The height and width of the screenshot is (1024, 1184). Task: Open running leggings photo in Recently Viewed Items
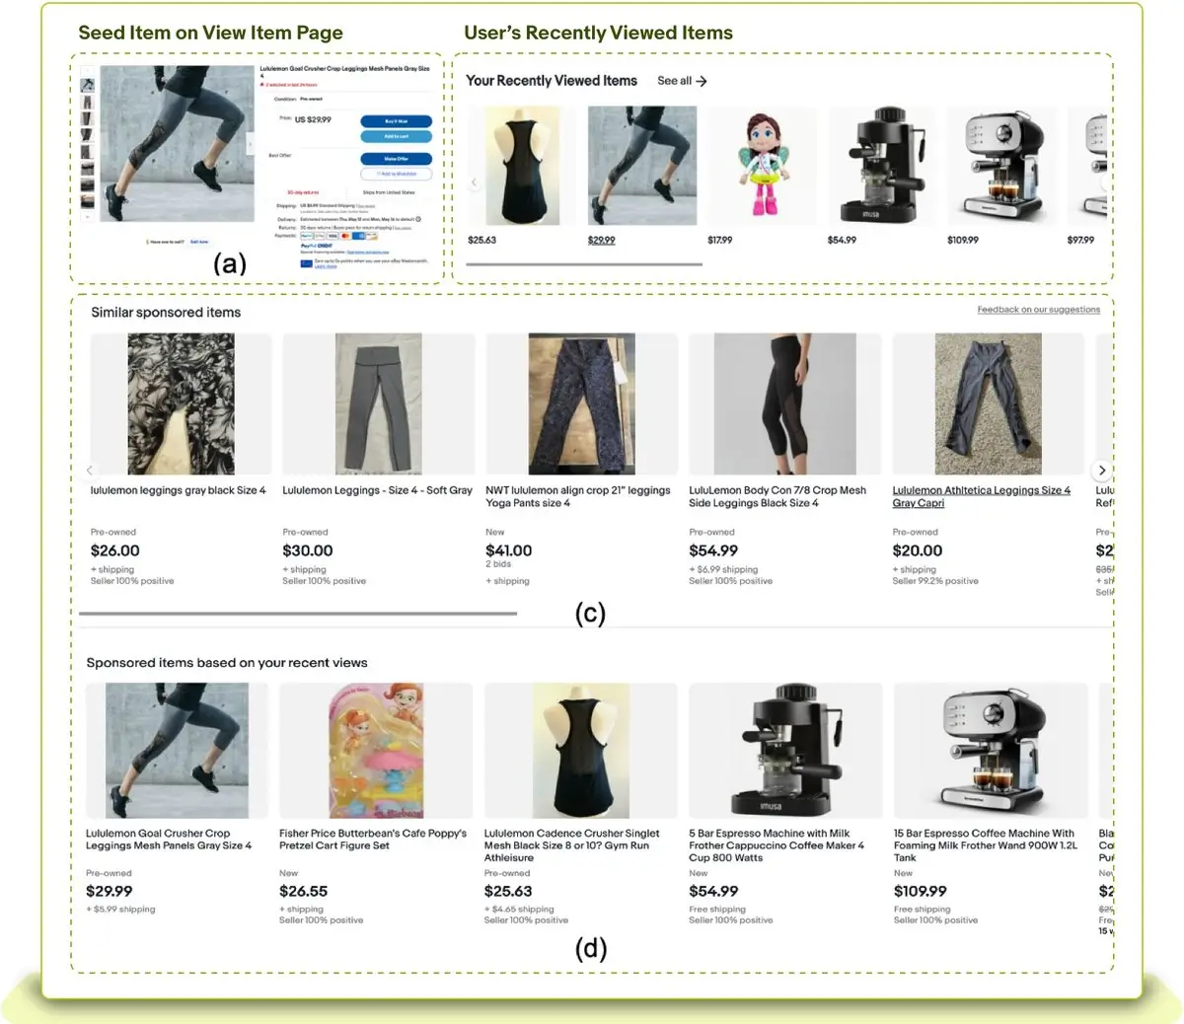(642, 166)
